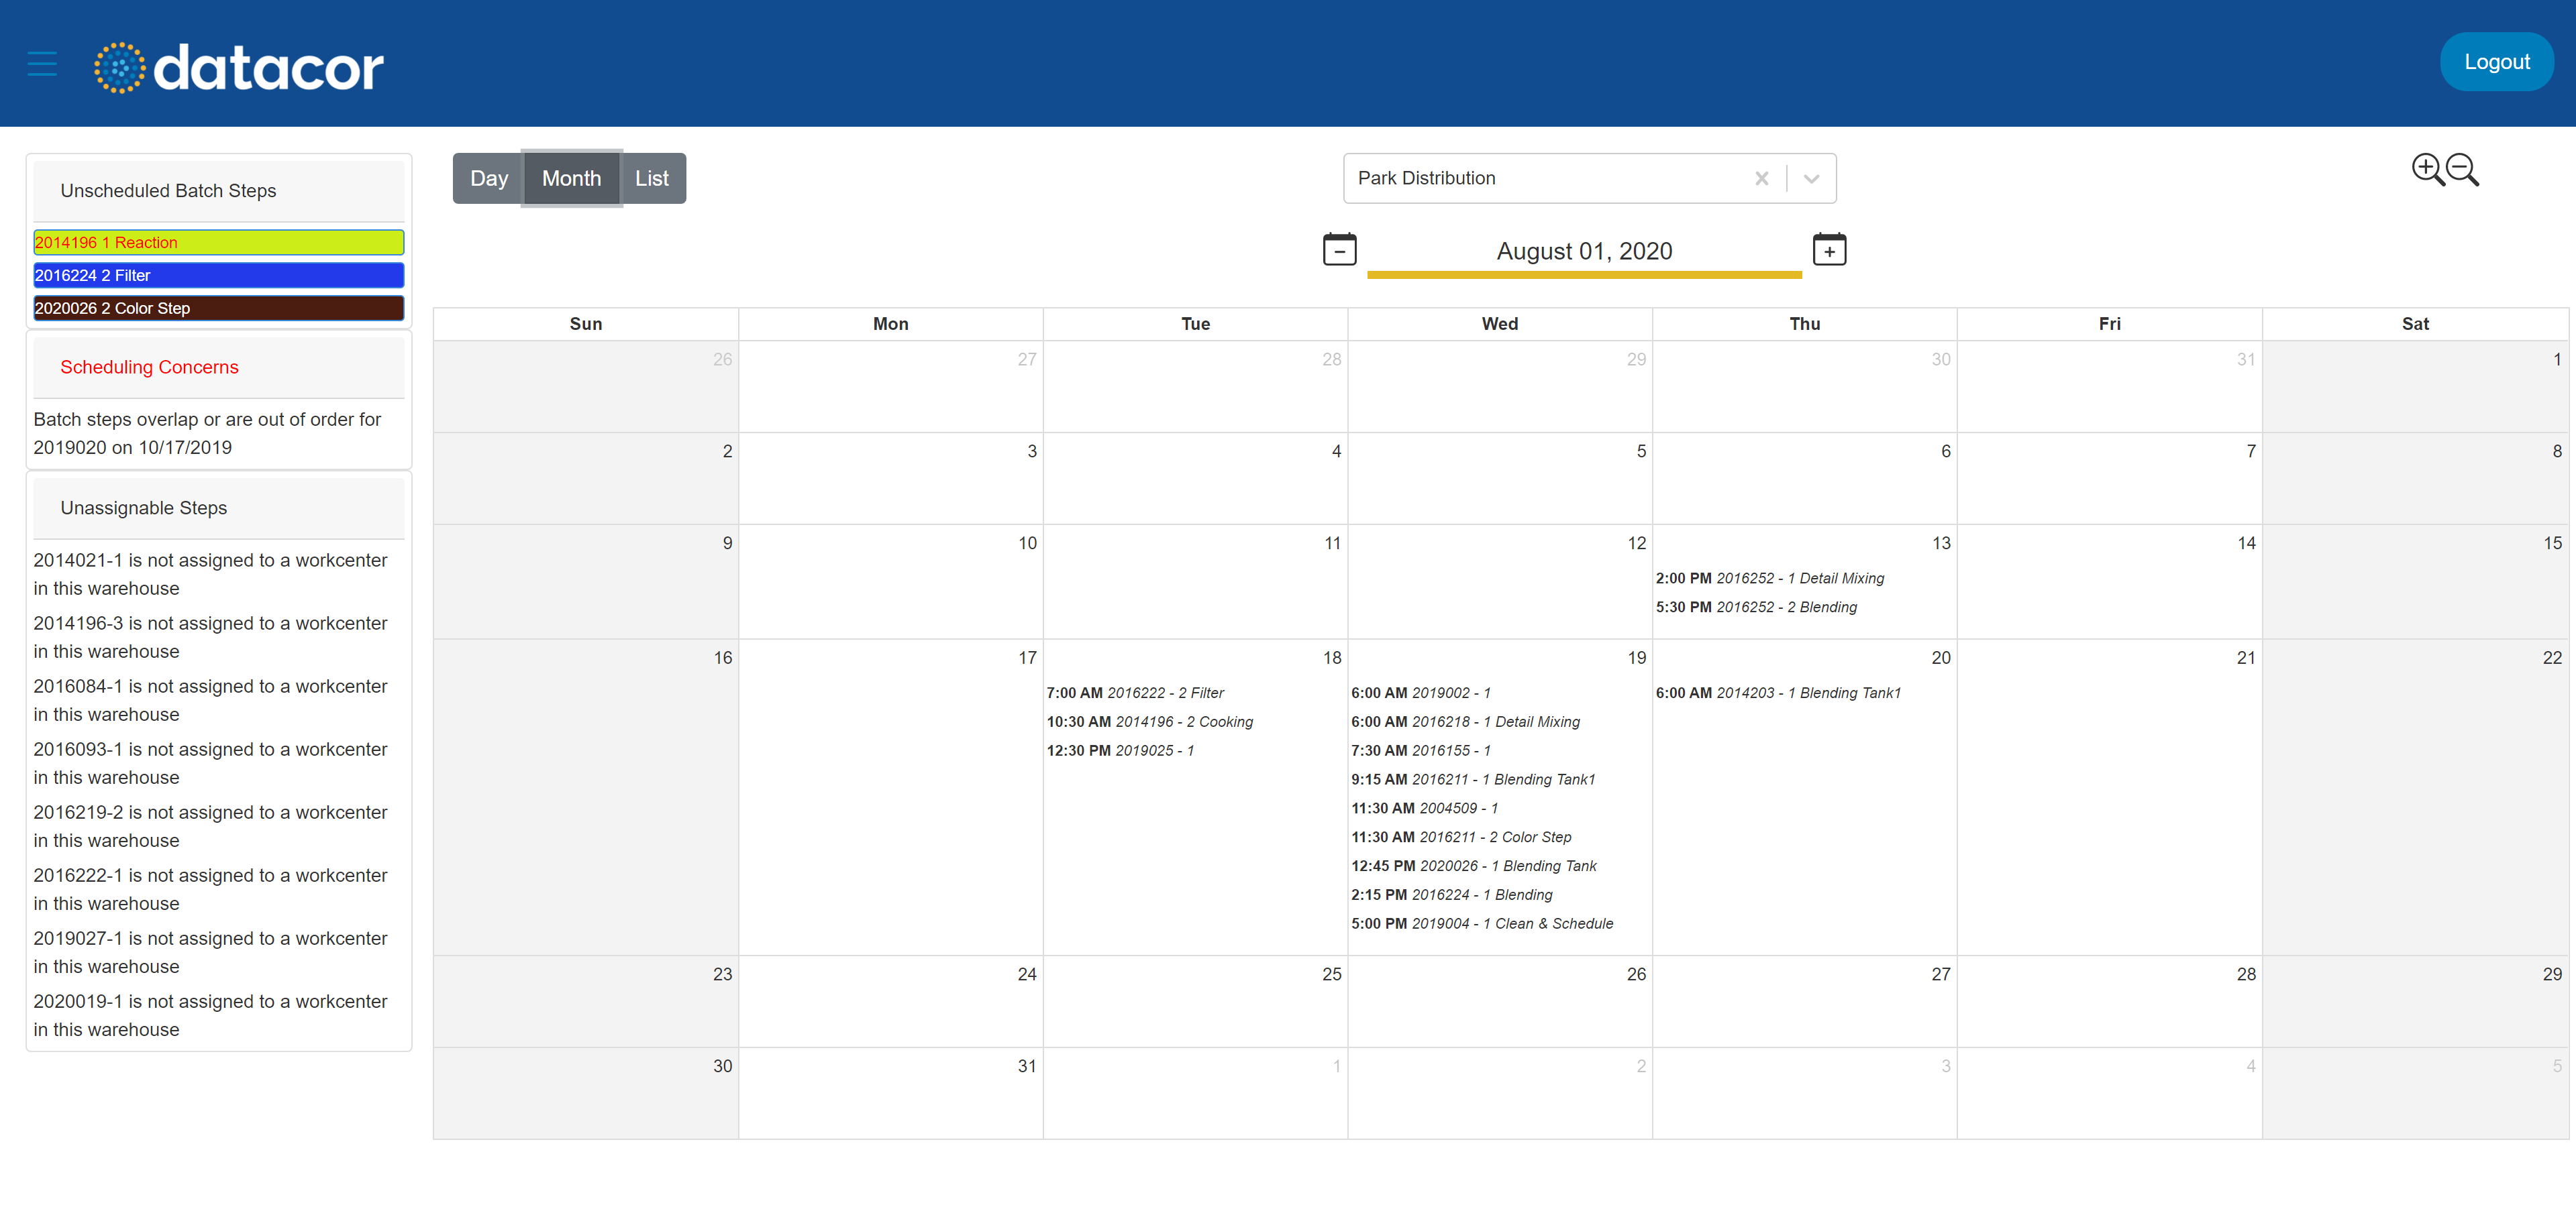Click the August 01, 2020 date title
Screen dimensions: 2576x1207
click(1584, 251)
